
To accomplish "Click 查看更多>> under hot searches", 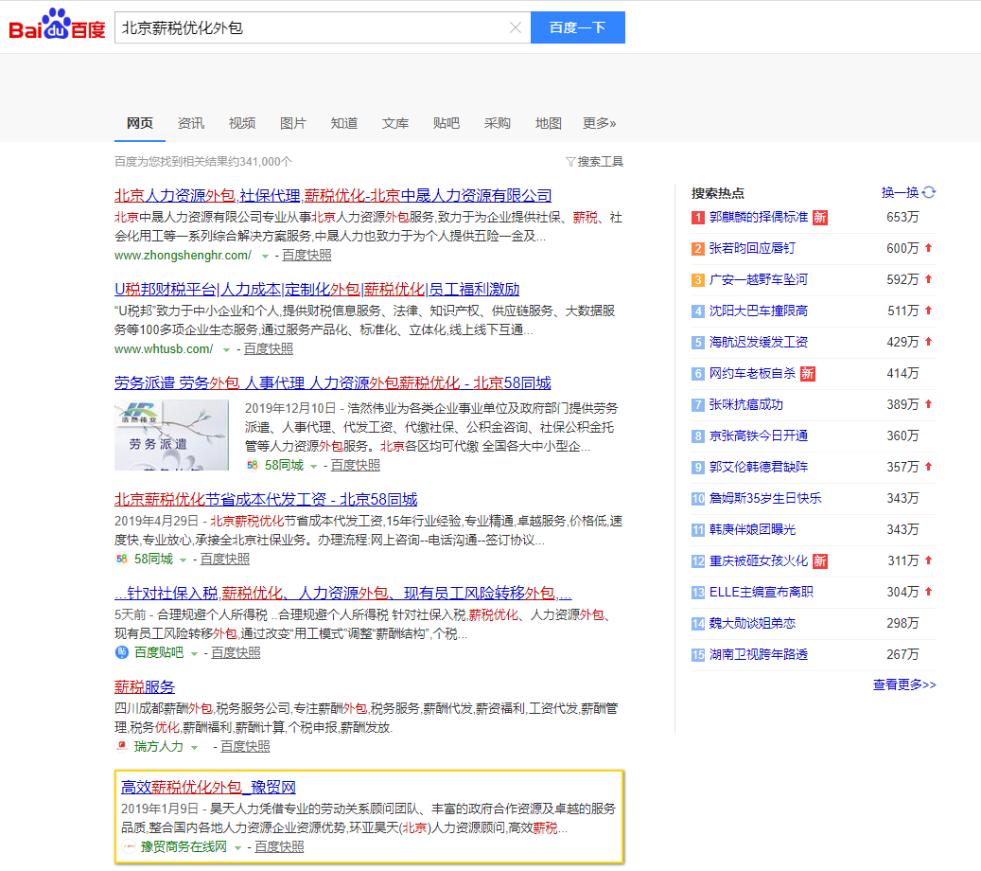I will [903, 684].
